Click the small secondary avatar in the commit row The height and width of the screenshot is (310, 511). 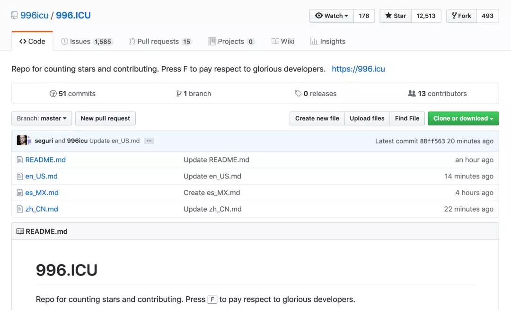29,141
